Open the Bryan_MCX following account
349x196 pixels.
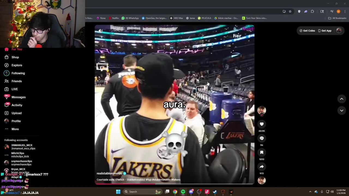[x=17, y=171]
